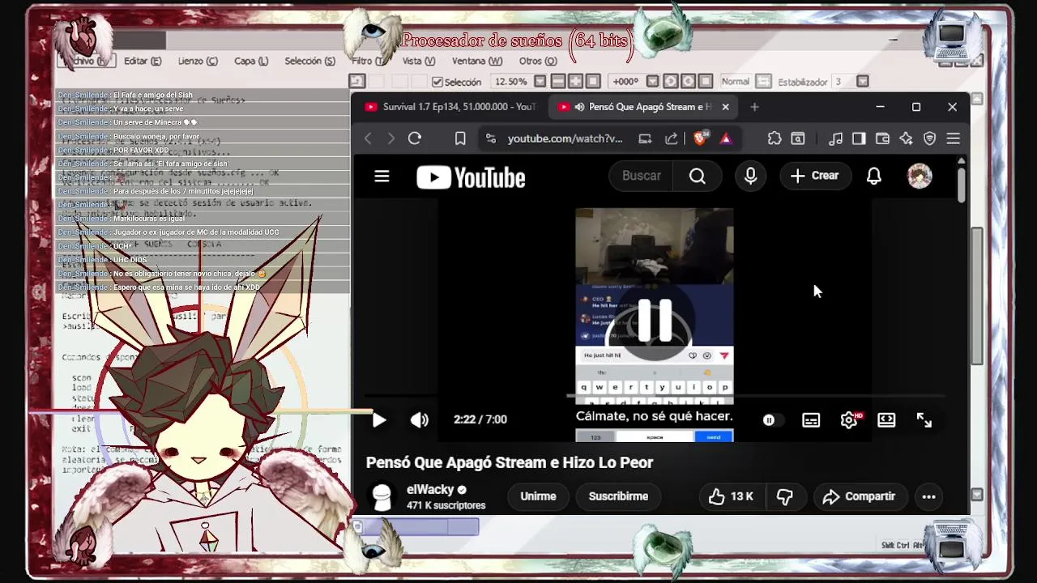
Task: Close the Pensó Que Apagó tab
Action: click(725, 107)
